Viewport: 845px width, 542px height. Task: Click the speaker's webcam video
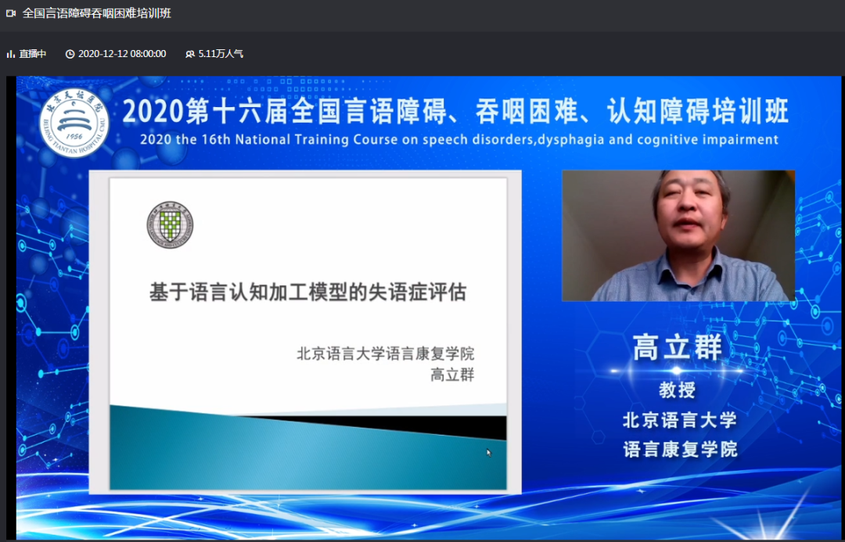[x=678, y=235]
